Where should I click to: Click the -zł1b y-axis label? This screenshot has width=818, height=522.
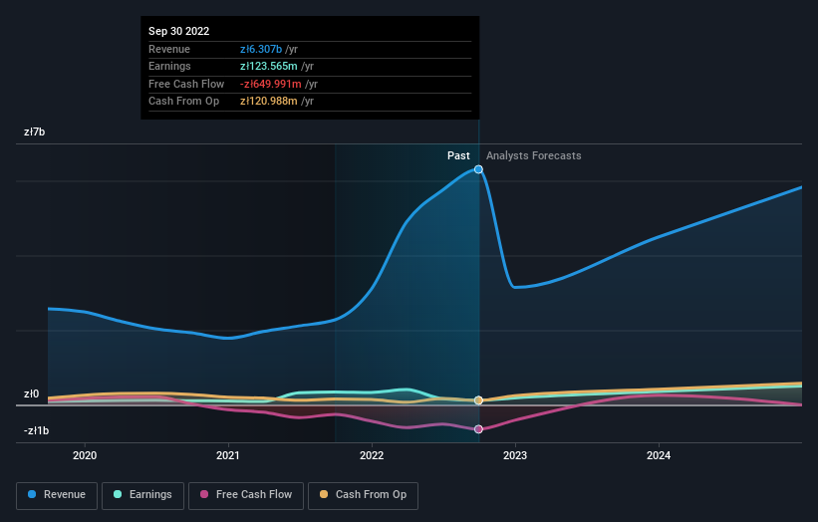tap(36, 430)
